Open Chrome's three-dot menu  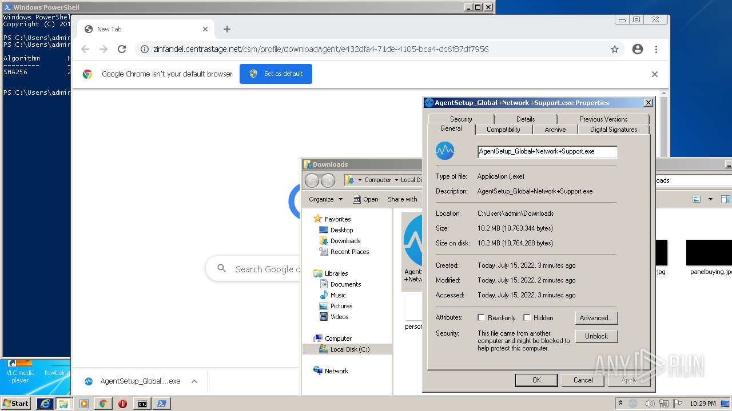[x=656, y=49]
